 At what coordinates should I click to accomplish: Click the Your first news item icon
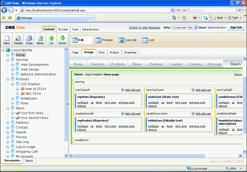point(18,113)
